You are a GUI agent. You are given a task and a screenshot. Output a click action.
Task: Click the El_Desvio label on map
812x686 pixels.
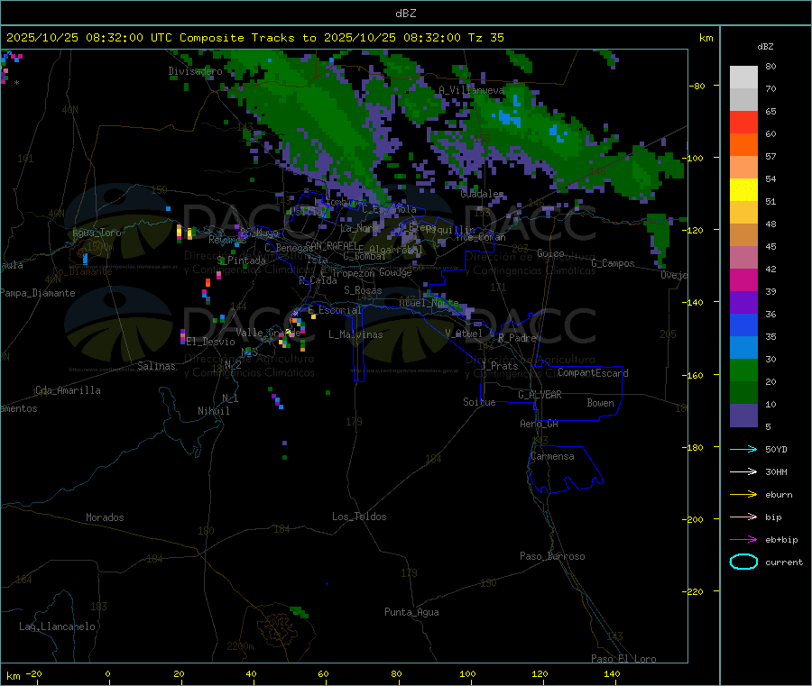tap(211, 342)
